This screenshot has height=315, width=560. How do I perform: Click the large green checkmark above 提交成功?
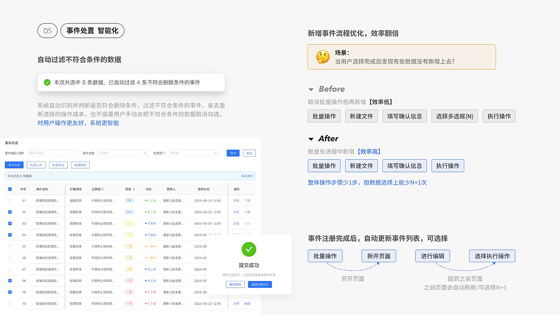(249, 249)
